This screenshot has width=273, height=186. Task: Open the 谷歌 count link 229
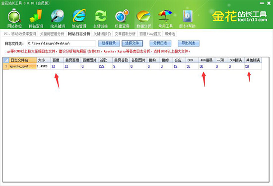[x=101, y=66]
